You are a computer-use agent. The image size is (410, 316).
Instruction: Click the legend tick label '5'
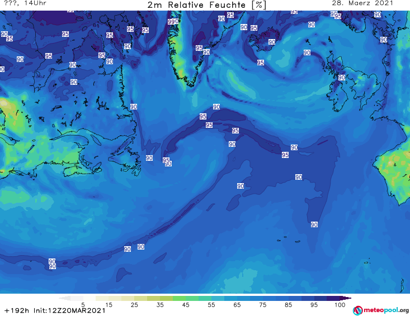tap(83, 305)
